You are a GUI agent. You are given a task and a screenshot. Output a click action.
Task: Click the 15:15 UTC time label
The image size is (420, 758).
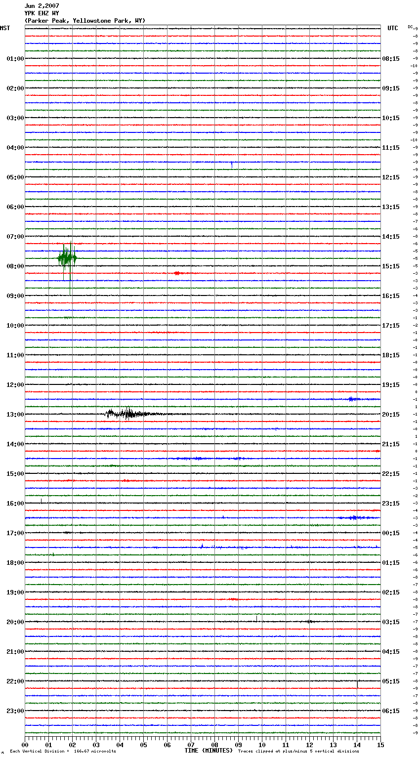(x=391, y=266)
